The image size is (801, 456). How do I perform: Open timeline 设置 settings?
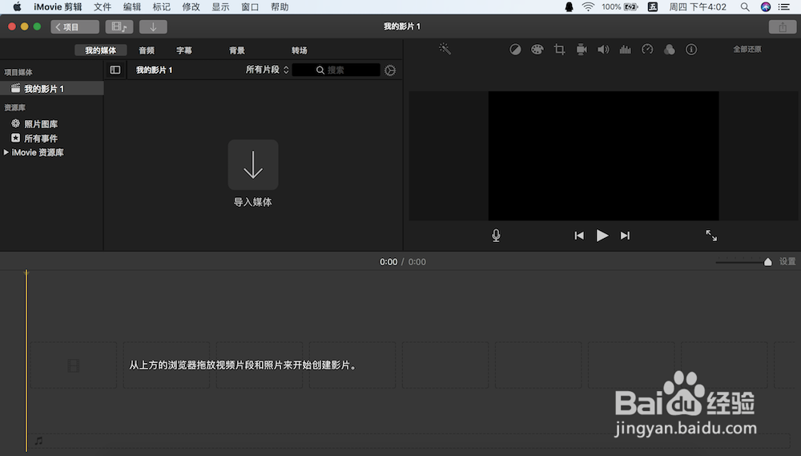(787, 262)
